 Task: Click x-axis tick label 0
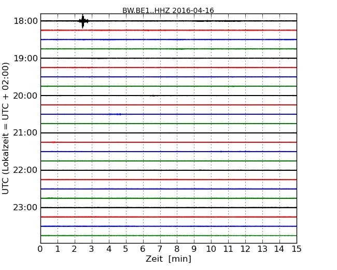coord(40,249)
